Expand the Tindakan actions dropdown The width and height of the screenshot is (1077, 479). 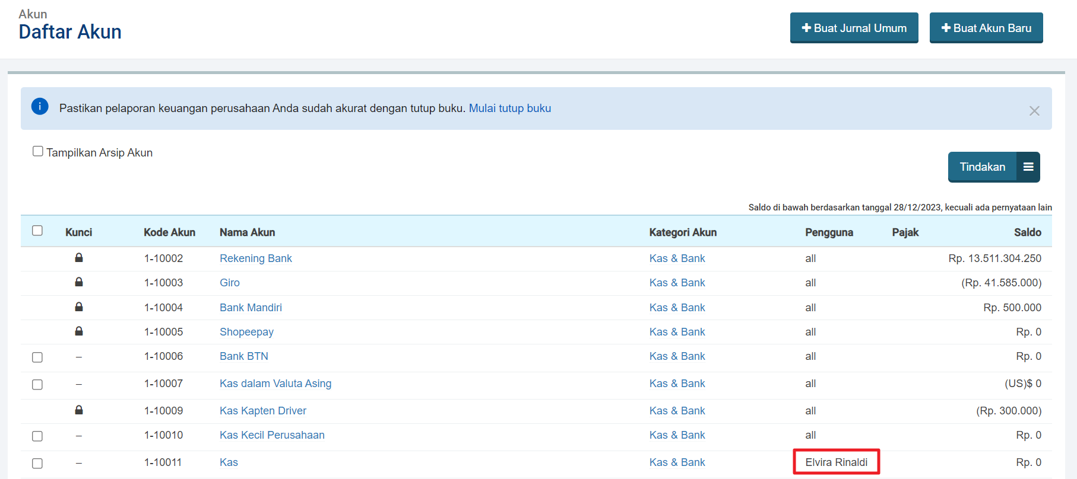[x=982, y=167]
